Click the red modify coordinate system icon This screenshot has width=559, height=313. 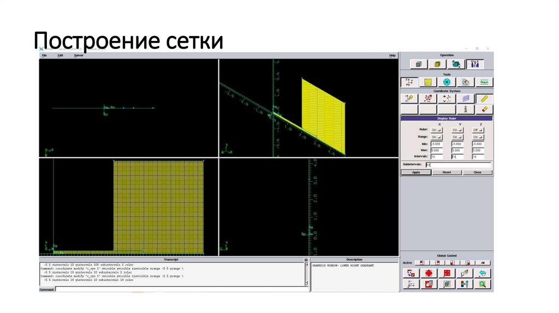click(x=428, y=99)
